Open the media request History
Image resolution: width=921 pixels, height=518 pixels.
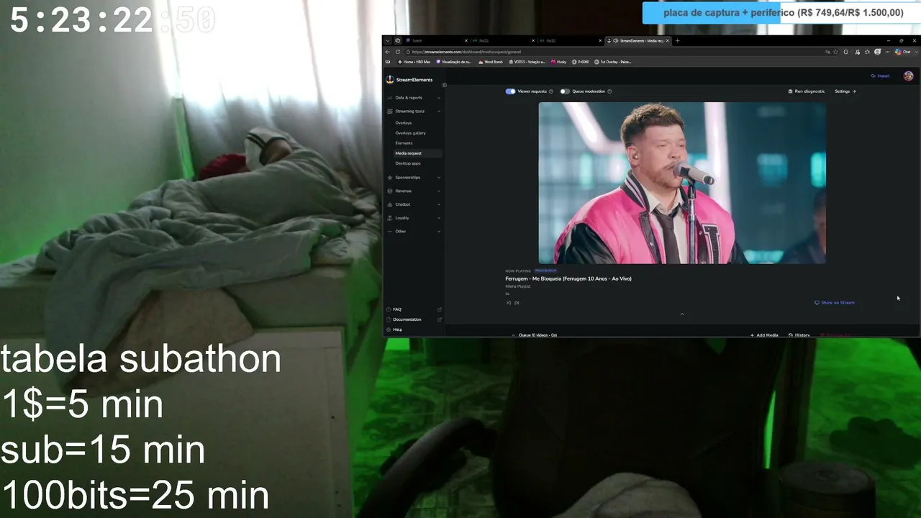click(x=799, y=335)
